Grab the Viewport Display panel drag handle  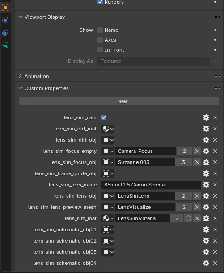click(x=217, y=17)
